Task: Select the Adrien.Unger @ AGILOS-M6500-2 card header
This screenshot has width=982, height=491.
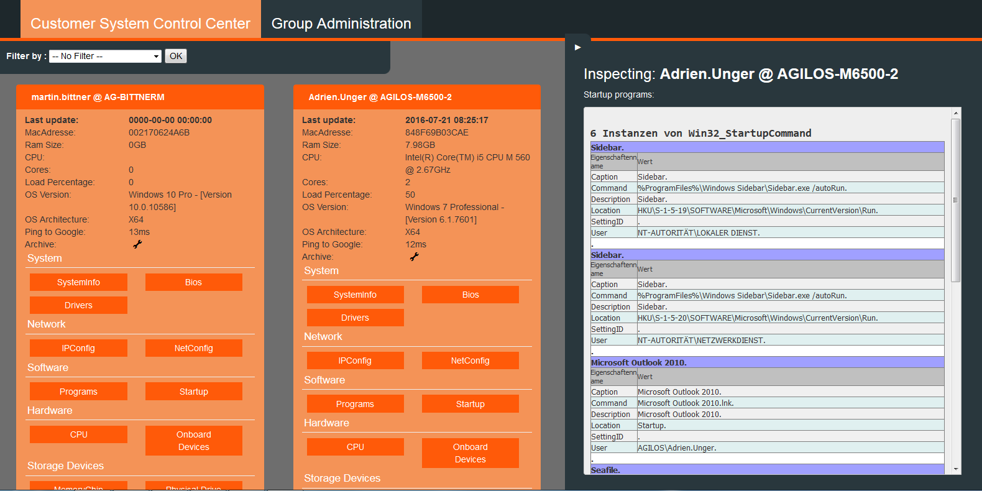Action: click(417, 97)
